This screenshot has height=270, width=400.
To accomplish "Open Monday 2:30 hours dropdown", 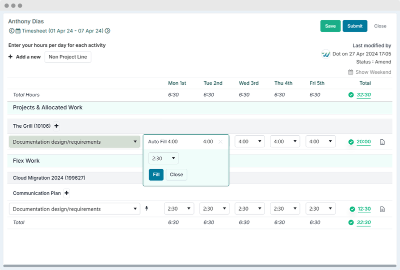I will pos(179,209).
